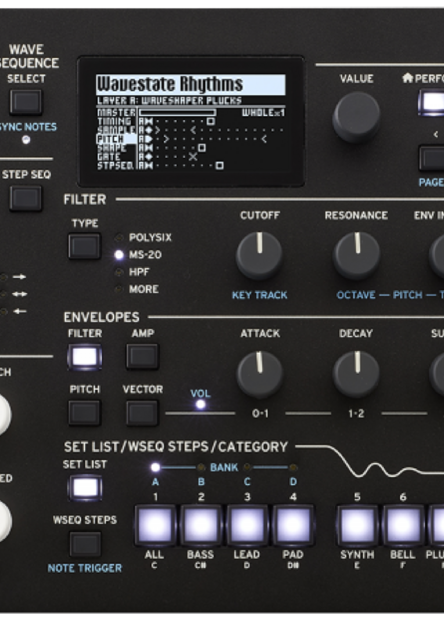Click the loop-start > marker in SAMPLE lane

(157, 130)
